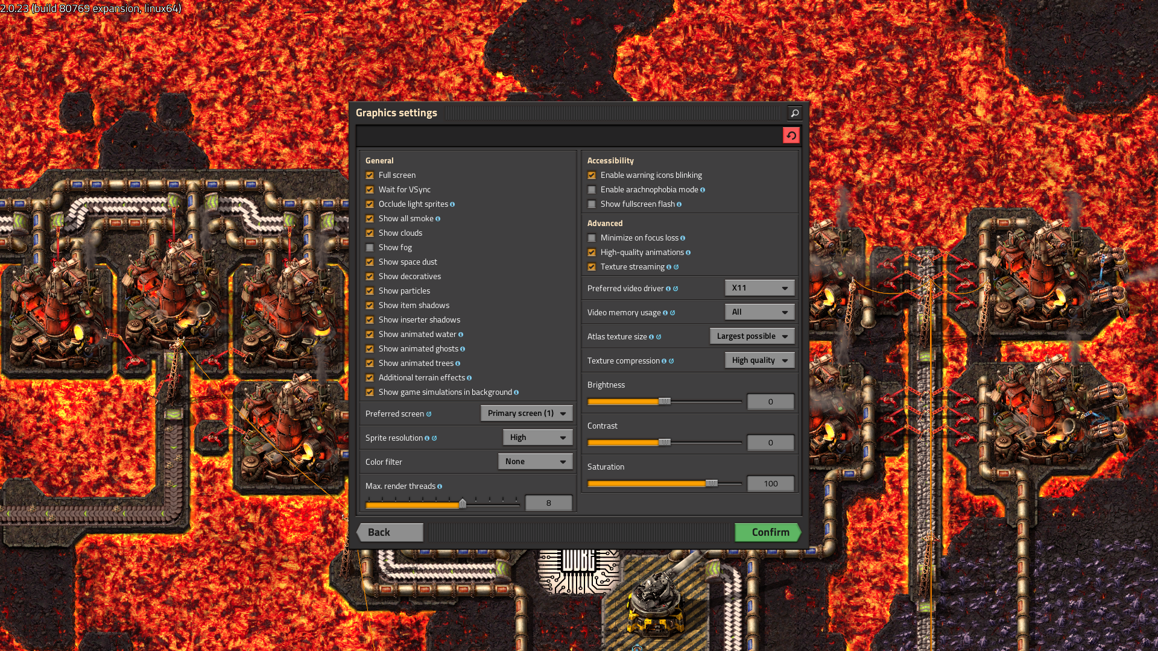
Task: Click the green Confirm button
Action: click(768, 532)
